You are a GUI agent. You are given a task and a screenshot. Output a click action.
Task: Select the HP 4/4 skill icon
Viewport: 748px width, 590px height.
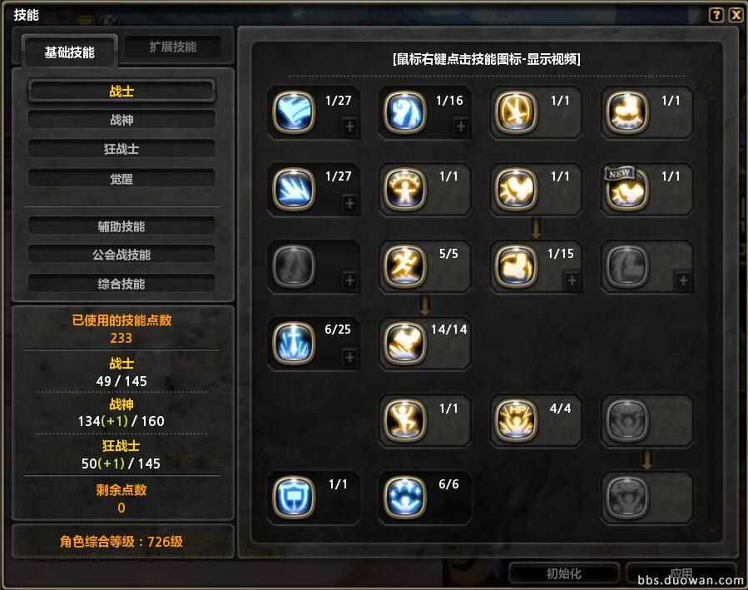pyautogui.click(x=516, y=420)
